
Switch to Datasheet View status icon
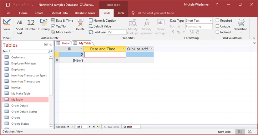[240, 132]
